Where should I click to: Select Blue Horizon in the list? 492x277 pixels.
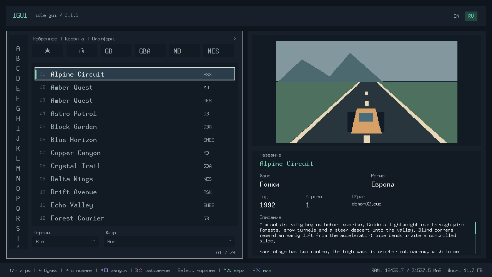pyautogui.click(x=135, y=140)
